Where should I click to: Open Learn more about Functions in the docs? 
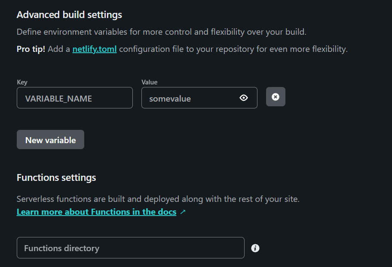(x=97, y=212)
